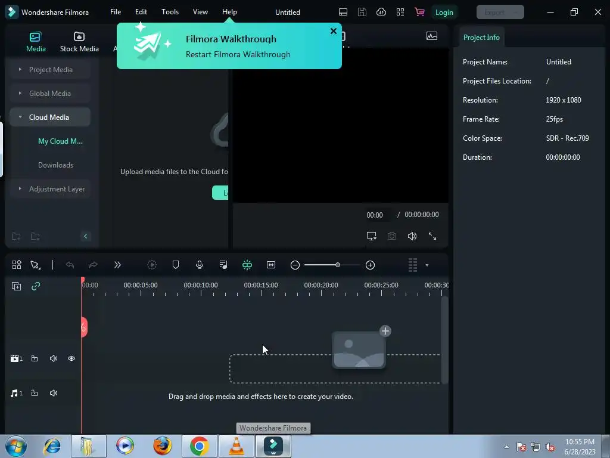Click the Export button
This screenshot has width=610, height=458.
pos(500,13)
